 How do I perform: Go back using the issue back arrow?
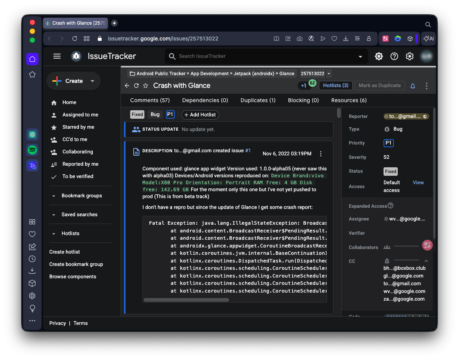(x=127, y=86)
